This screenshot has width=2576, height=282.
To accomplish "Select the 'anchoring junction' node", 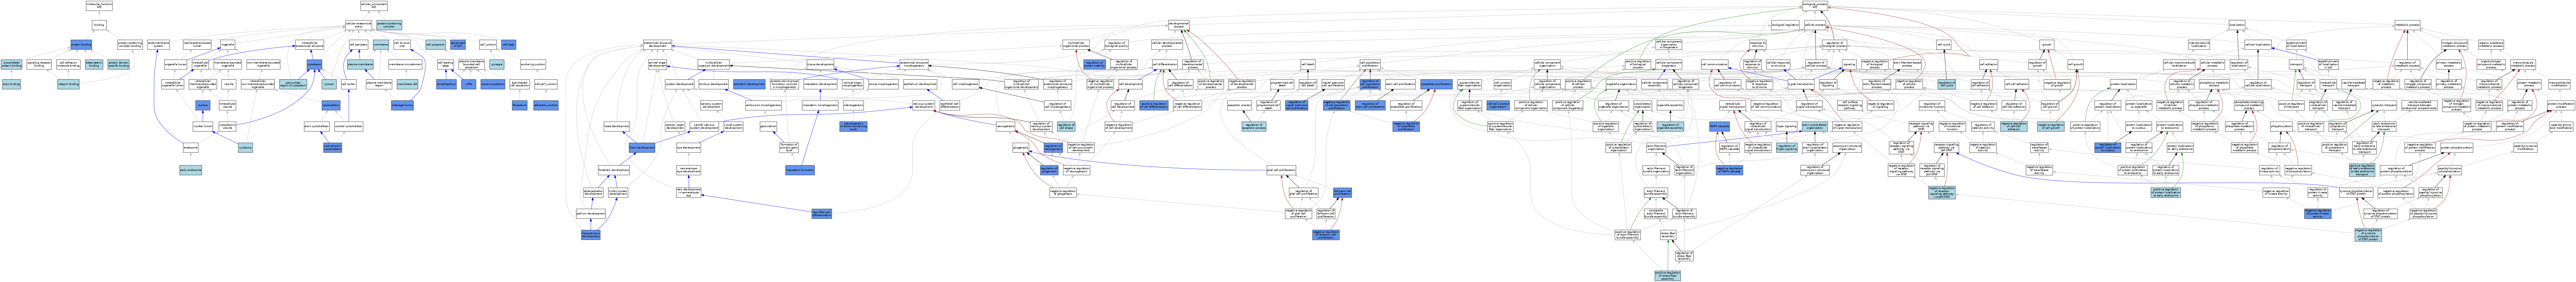I will coord(533,65).
